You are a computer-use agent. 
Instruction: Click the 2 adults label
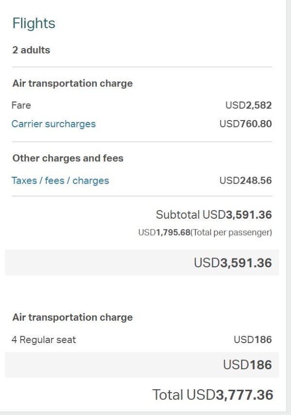pyautogui.click(x=31, y=50)
